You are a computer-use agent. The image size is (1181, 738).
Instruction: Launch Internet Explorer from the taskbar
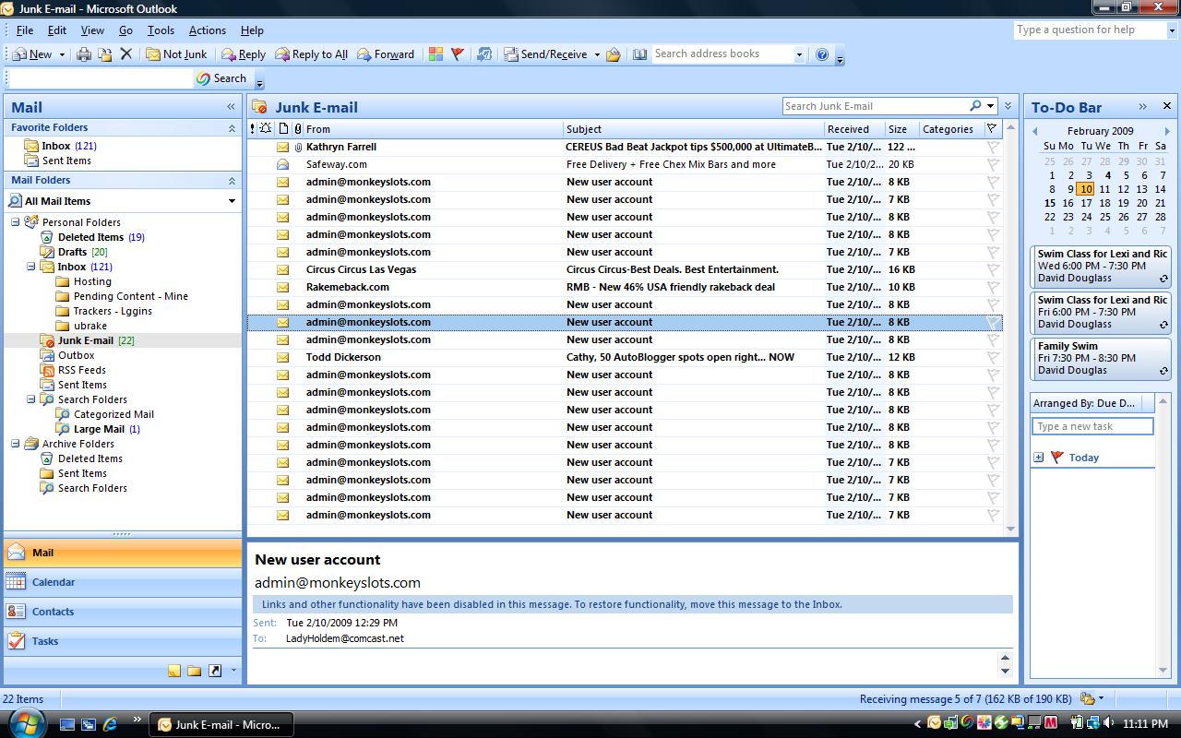coord(111,724)
